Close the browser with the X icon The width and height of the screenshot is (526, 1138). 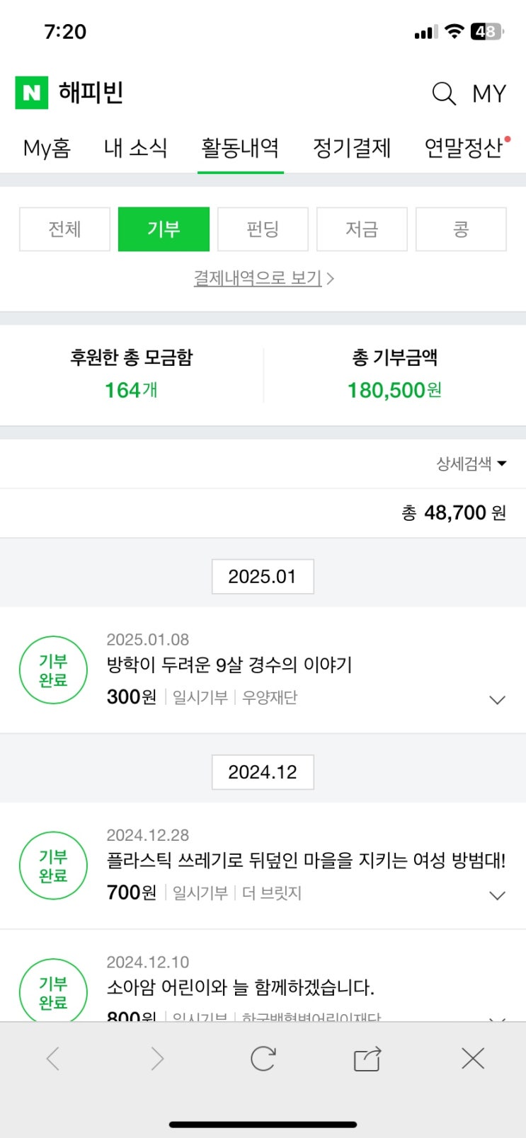point(472,1059)
